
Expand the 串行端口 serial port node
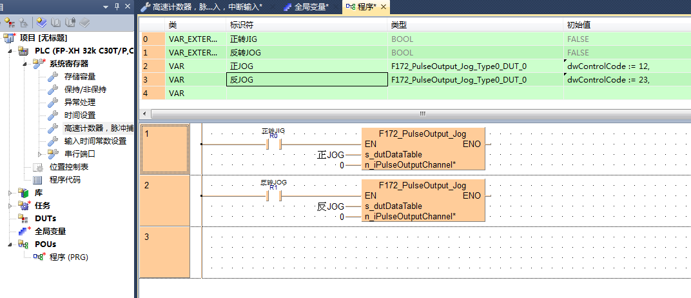point(40,154)
